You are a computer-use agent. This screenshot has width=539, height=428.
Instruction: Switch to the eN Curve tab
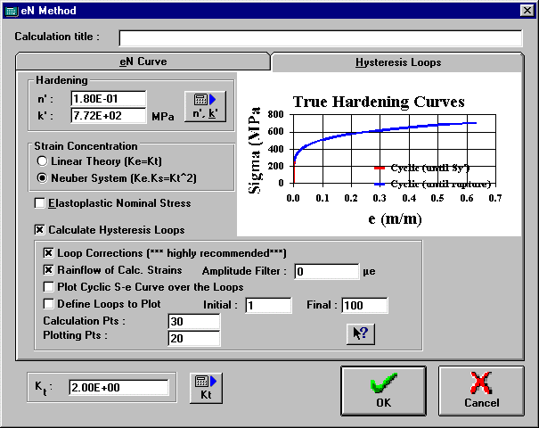click(x=143, y=62)
